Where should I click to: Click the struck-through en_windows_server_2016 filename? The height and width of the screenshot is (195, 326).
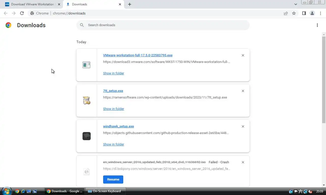click(x=154, y=162)
